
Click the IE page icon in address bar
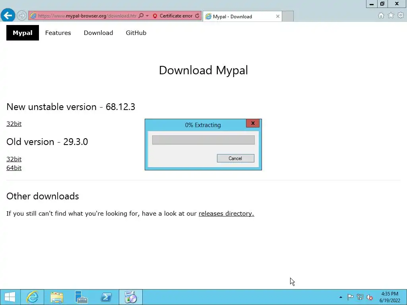[33, 16]
